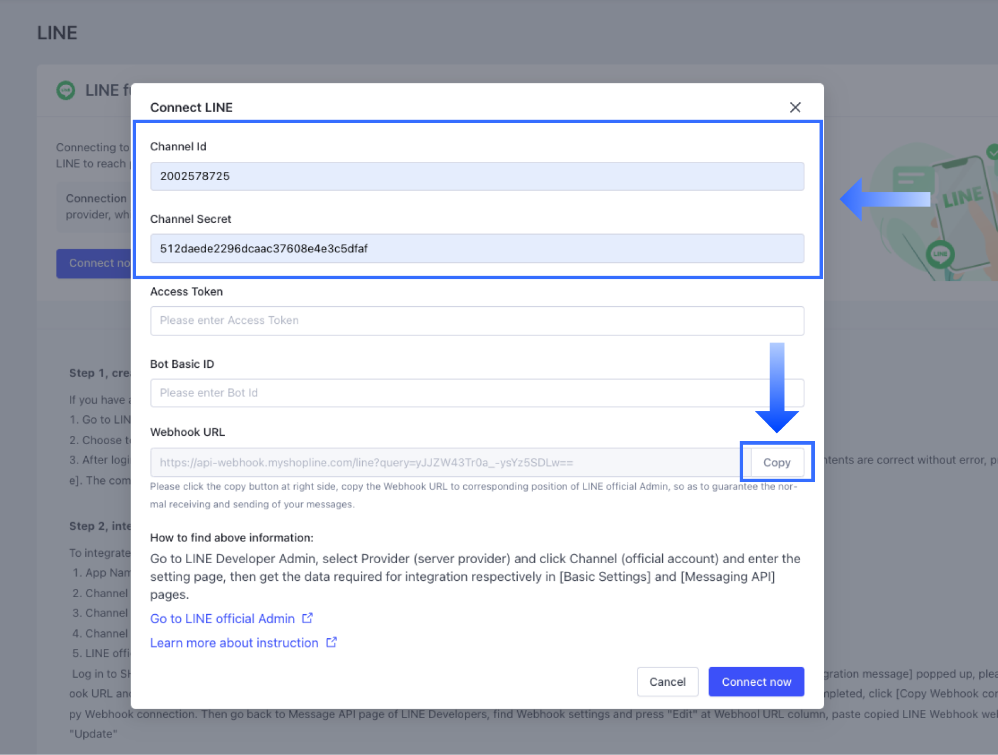Click the green LINE logo icon in the header

coord(66,90)
